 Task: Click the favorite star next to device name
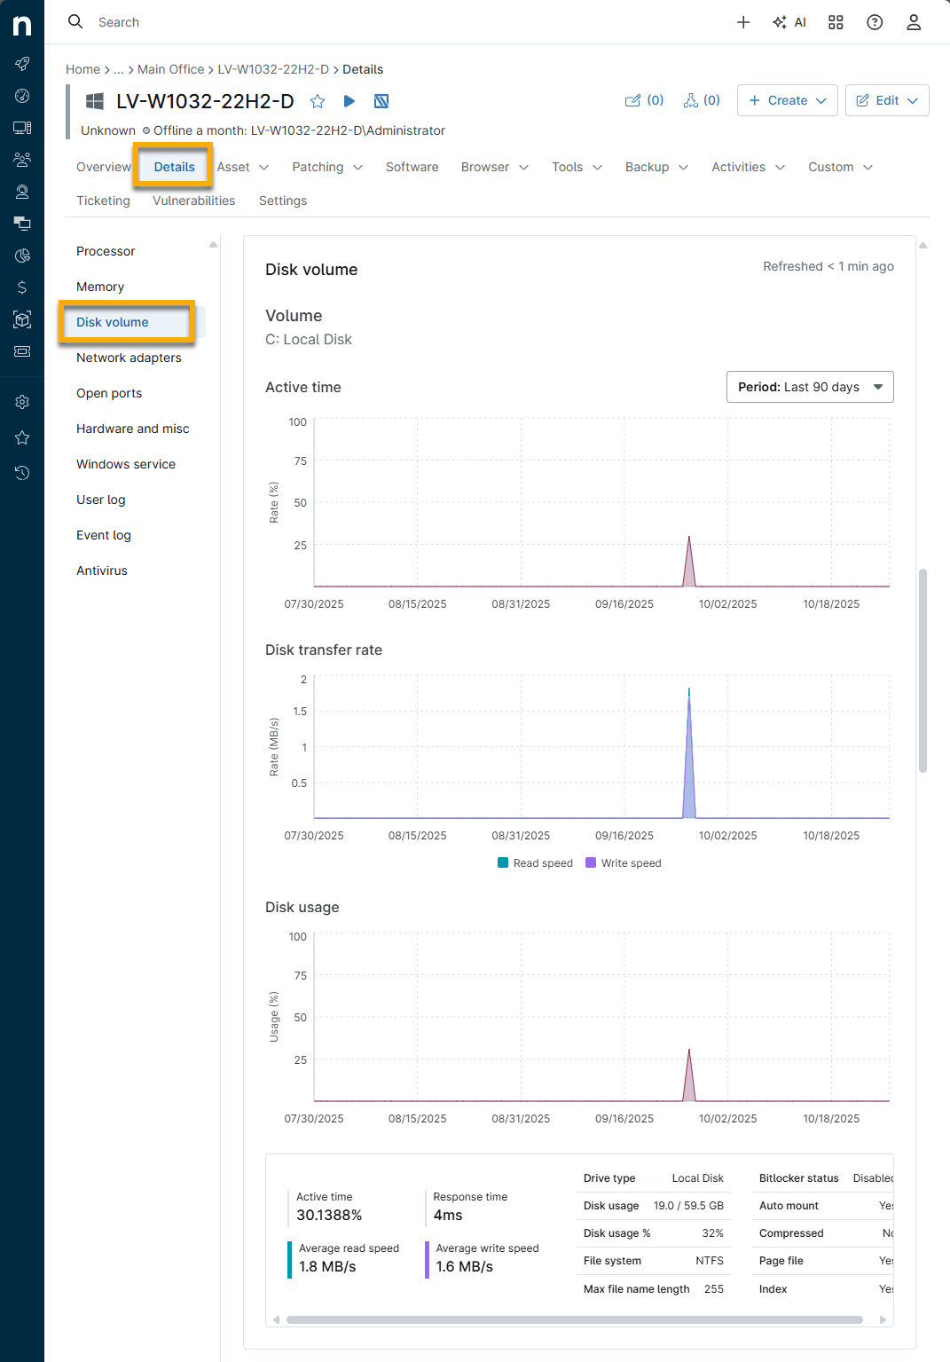coord(318,101)
